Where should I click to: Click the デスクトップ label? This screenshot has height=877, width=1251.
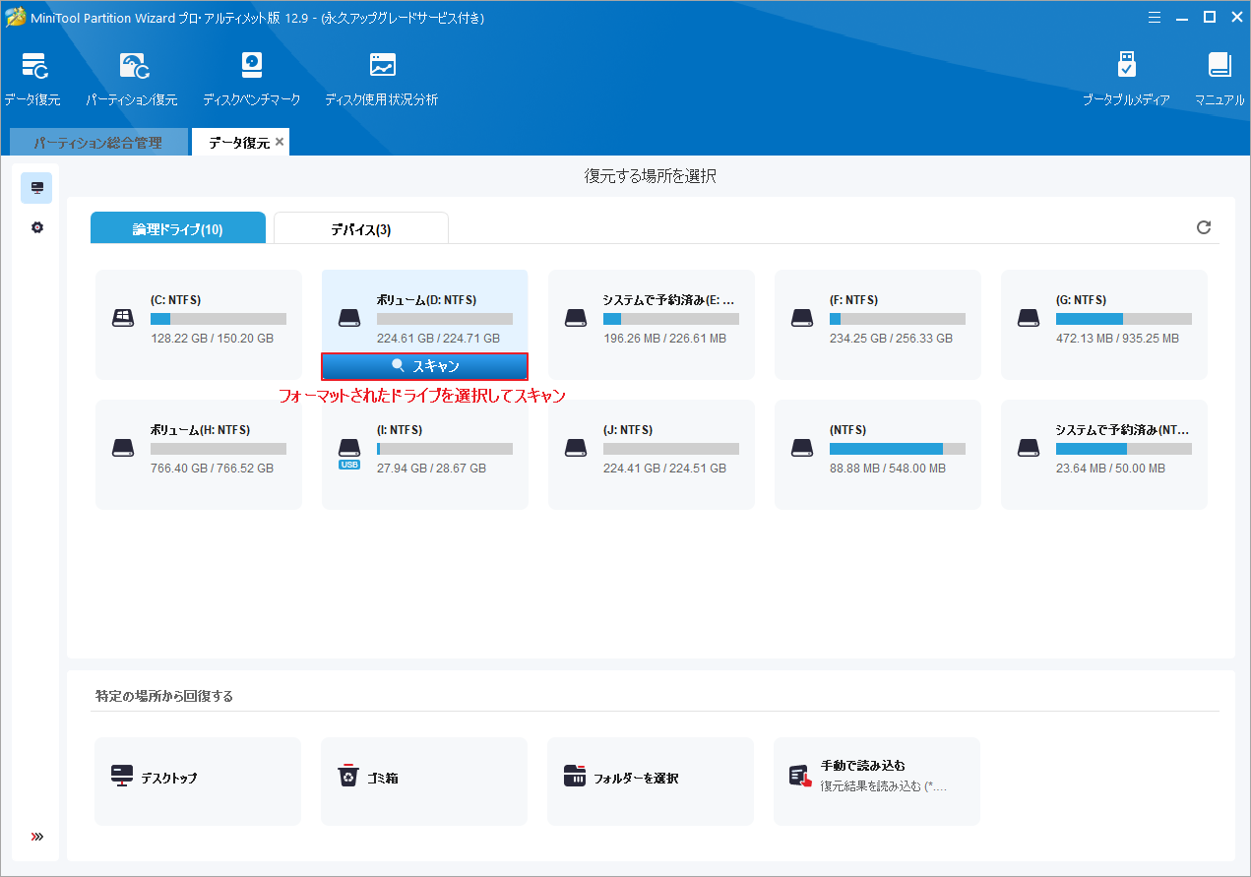(x=169, y=778)
